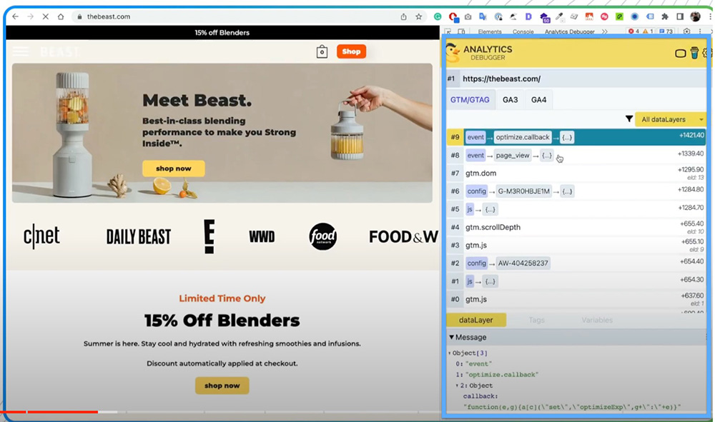Image resolution: width=715 pixels, height=422 pixels.
Task: Show more DevTools tabs
Action: (x=605, y=31)
